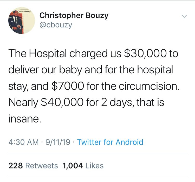Click the number 228 in the stats row
The height and width of the screenshot is (182, 195).
pos(16,166)
